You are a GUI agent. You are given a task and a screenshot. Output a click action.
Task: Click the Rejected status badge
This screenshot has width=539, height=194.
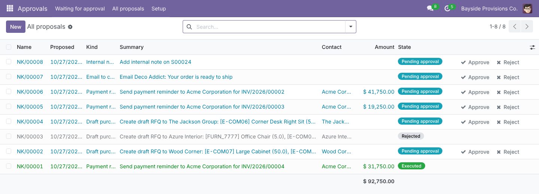click(x=411, y=136)
